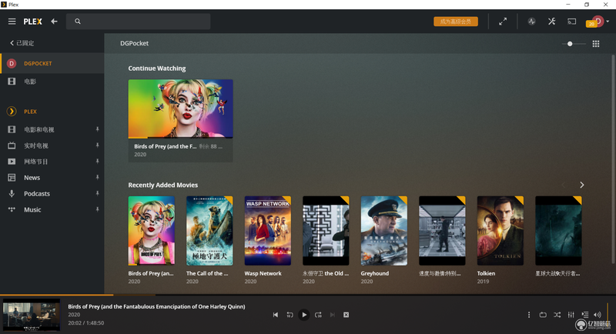Open the 电影 library in sidebar
This screenshot has height=334, width=616.
click(52, 82)
